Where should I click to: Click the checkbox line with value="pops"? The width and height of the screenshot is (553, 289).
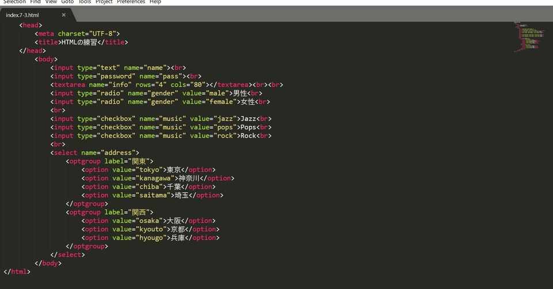click(x=161, y=127)
